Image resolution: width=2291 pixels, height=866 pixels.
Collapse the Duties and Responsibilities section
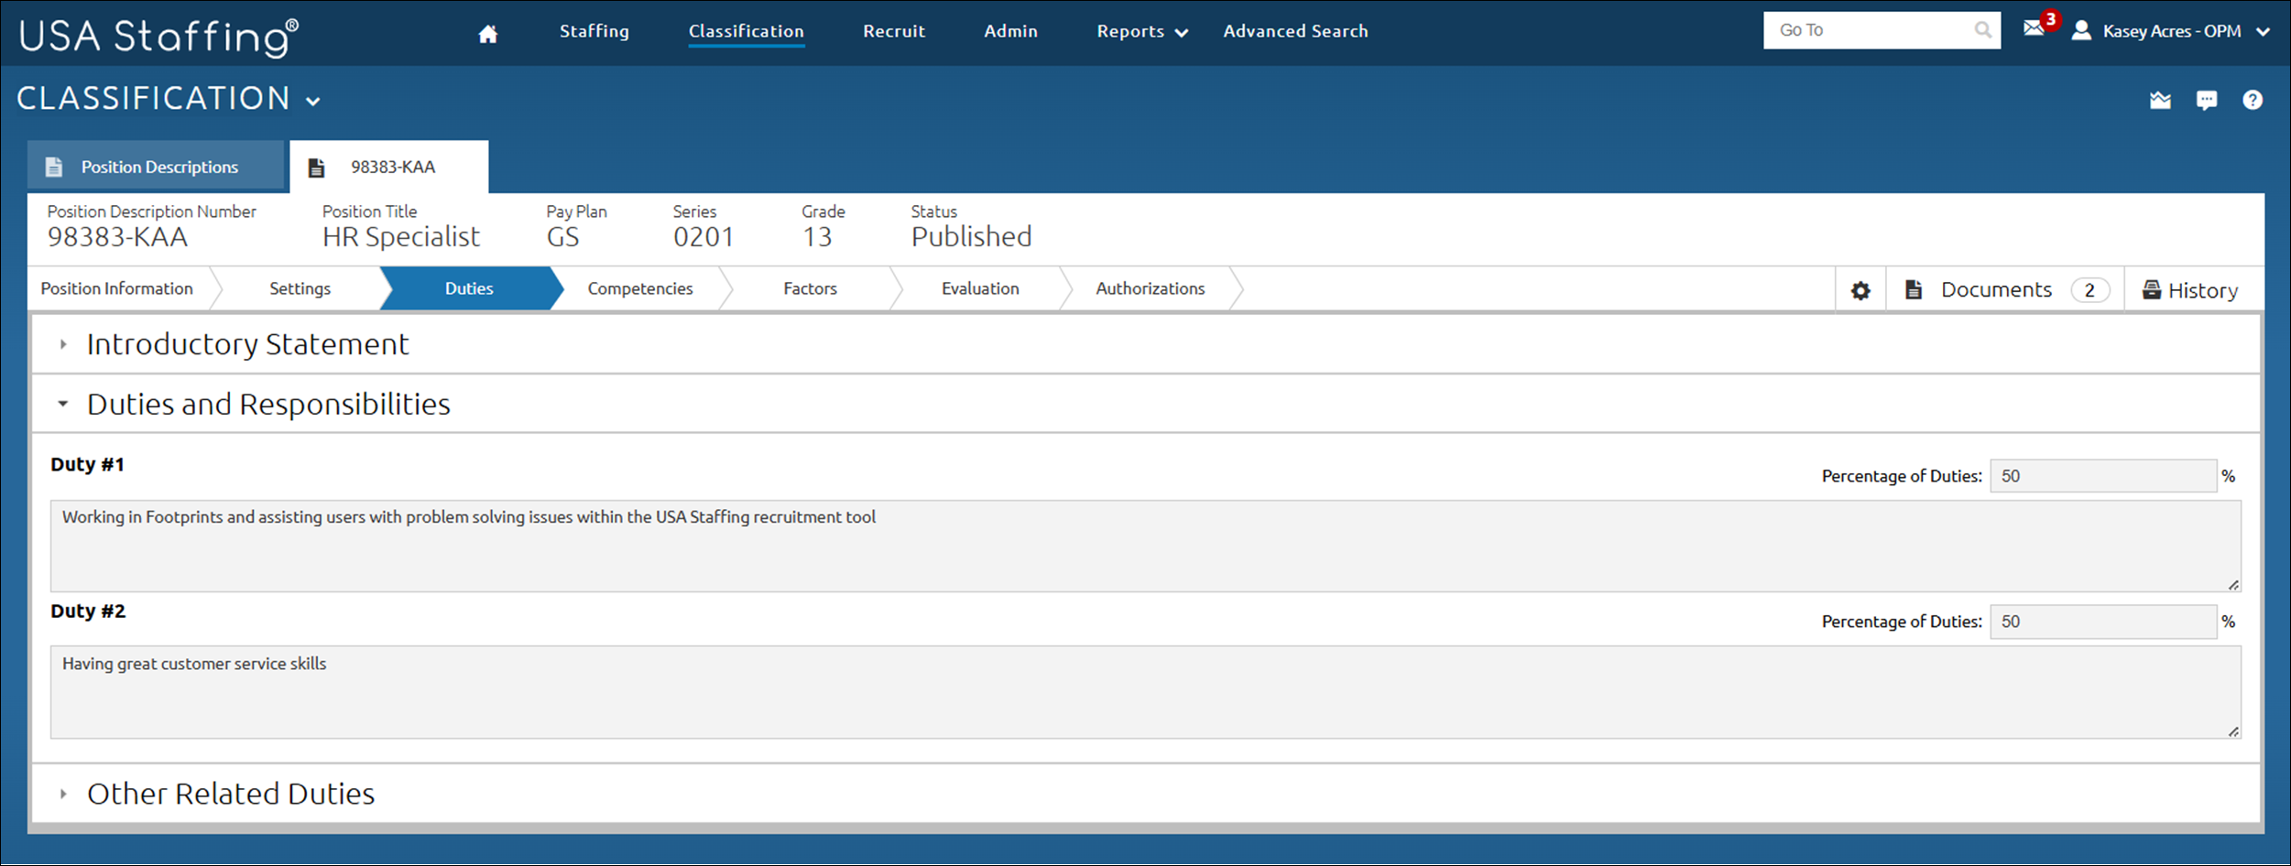[63, 404]
